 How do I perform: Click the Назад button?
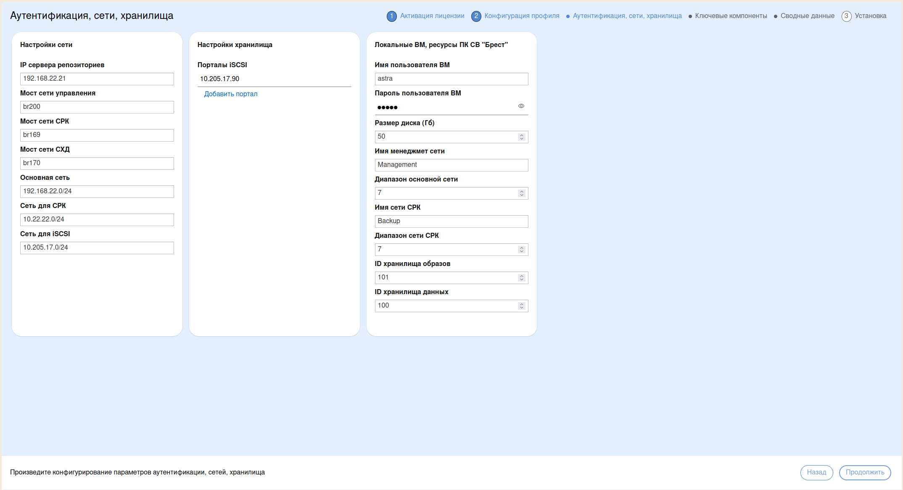tap(816, 472)
